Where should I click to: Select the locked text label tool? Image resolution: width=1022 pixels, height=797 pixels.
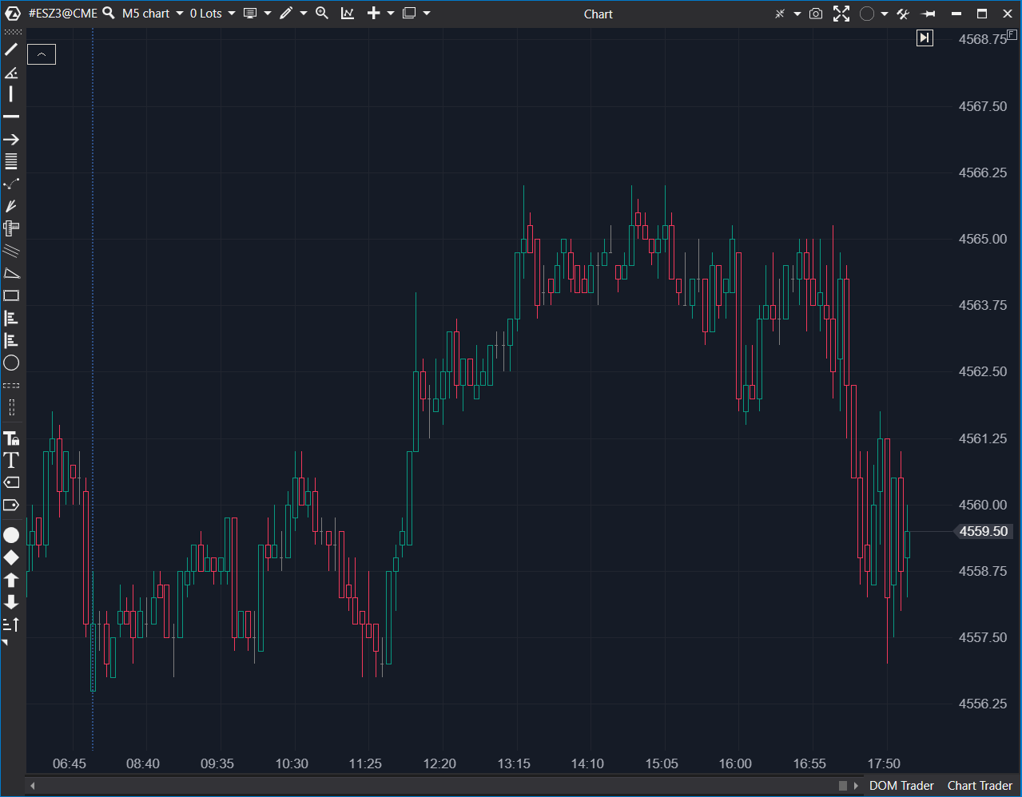(11, 438)
